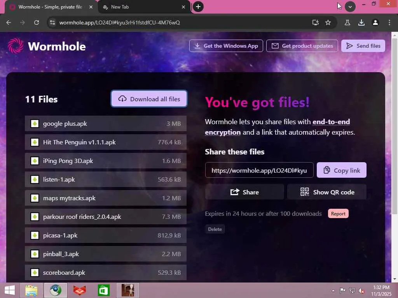The image size is (398, 298).
Task: Click the browser address bar URL
Action: tap(120, 23)
